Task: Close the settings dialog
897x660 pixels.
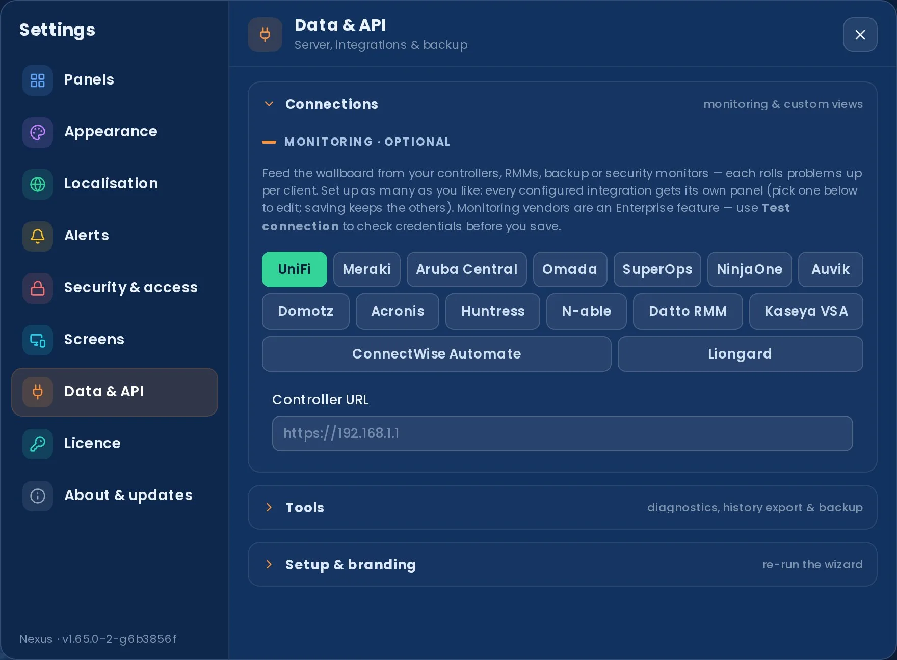Action: pyautogui.click(x=860, y=34)
